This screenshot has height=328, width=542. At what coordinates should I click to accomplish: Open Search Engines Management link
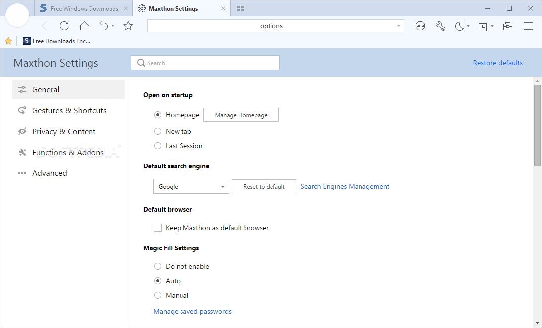coord(345,187)
